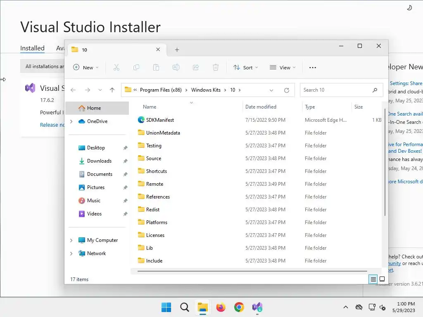Open the New dropdown menu
Image resolution: width=423 pixels, height=317 pixels.
tap(86, 67)
